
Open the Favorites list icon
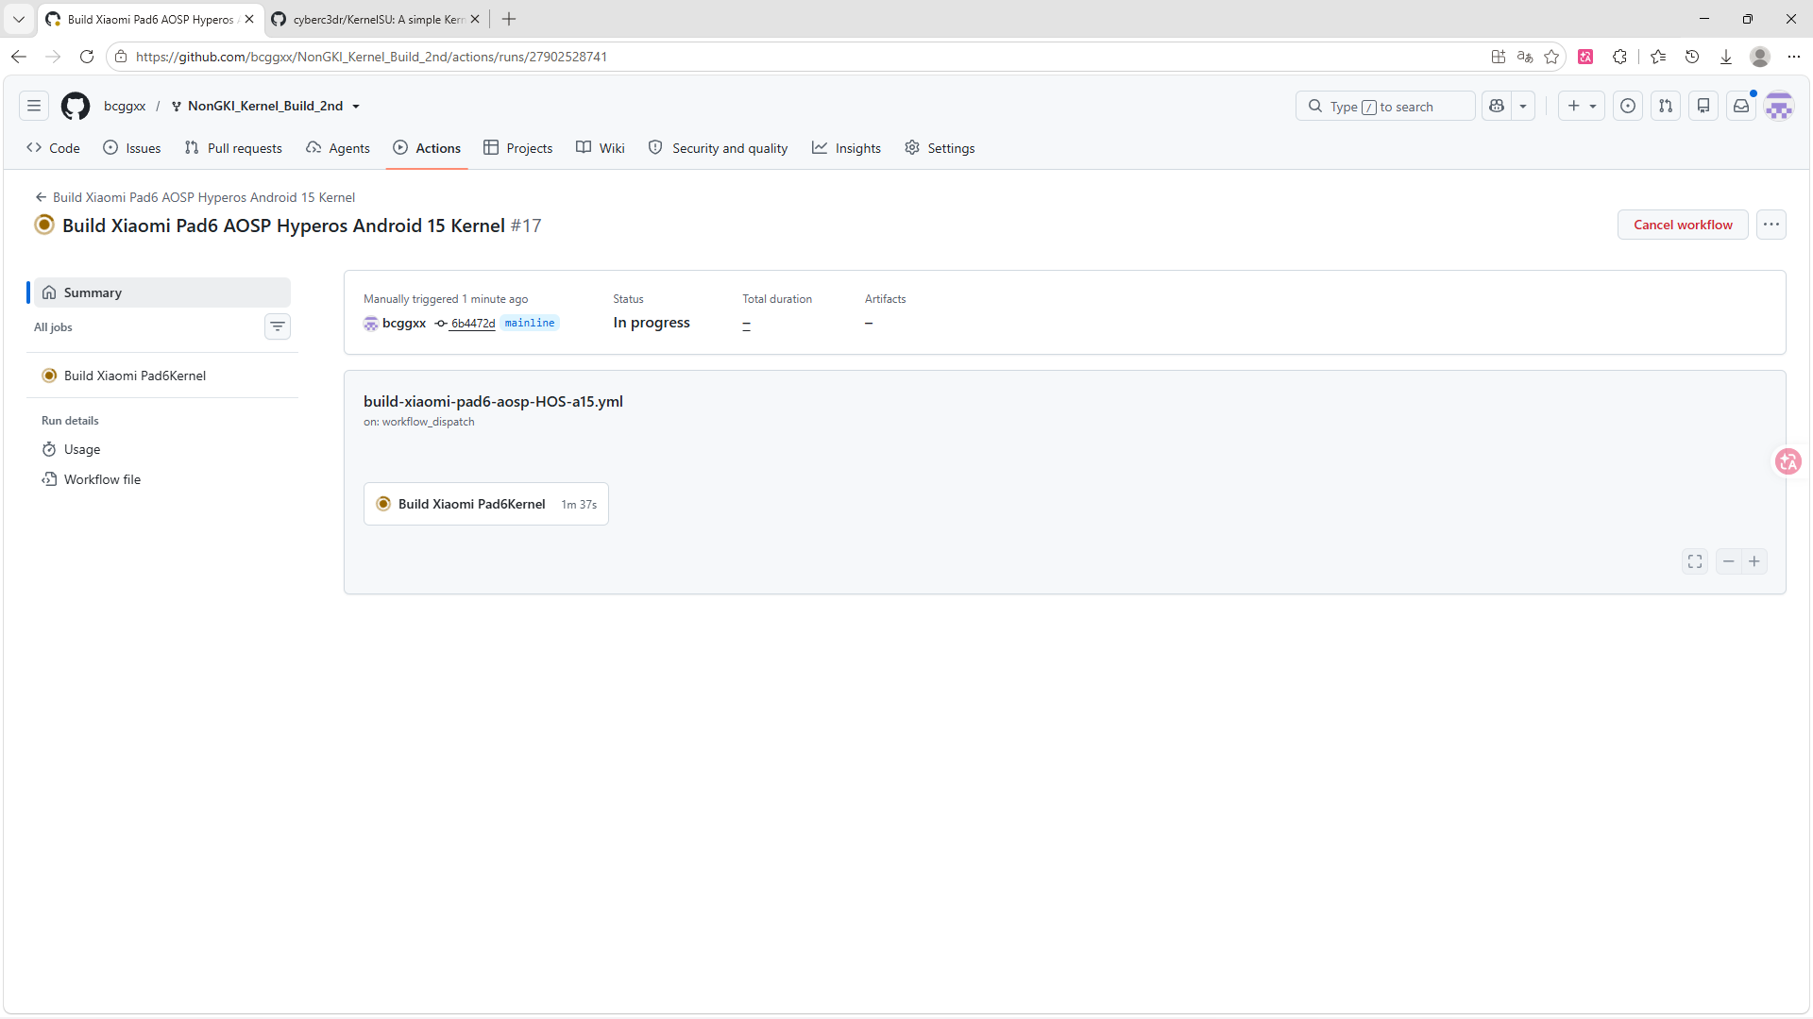[x=1658, y=57]
